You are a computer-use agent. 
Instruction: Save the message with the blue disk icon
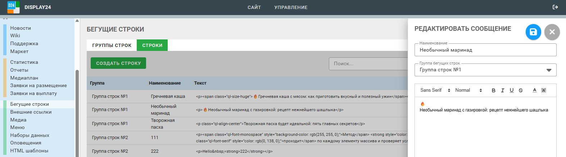coord(533,32)
